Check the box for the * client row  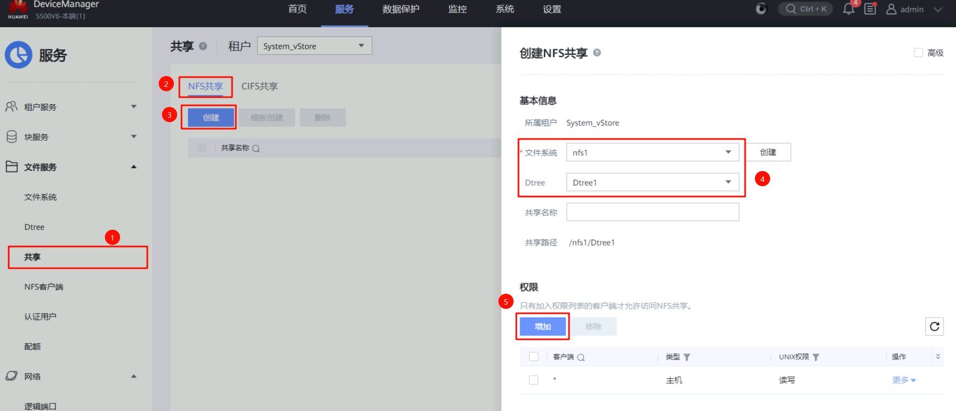(534, 380)
